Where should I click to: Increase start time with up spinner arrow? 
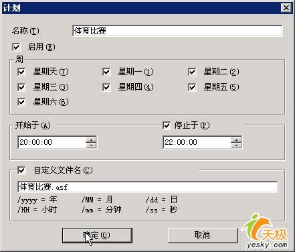(91, 139)
